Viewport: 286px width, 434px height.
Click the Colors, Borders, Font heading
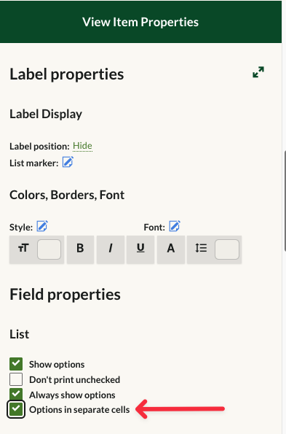point(67,195)
